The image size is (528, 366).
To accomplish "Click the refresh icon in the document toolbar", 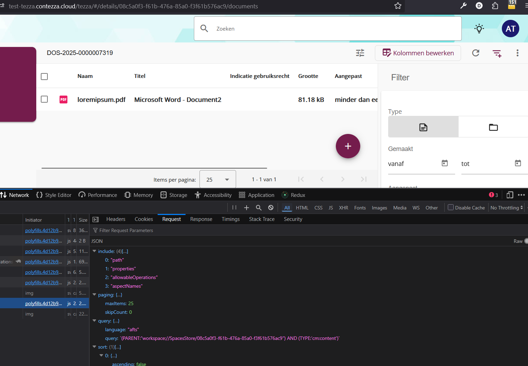I will [x=476, y=53].
